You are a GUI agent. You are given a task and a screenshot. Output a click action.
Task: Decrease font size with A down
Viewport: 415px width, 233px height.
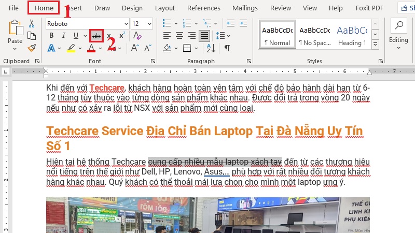tap(148, 48)
